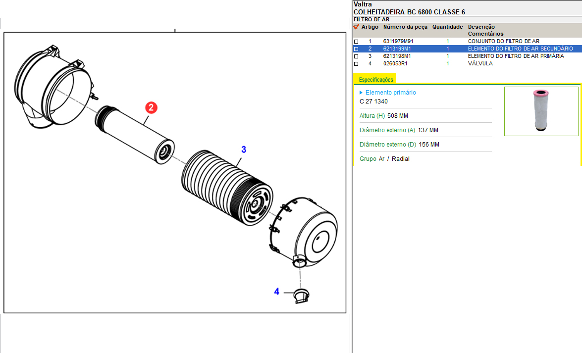Screen dimensions: 582x353
Task: Open the Especificações tab
Action: click(x=375, y=79)
